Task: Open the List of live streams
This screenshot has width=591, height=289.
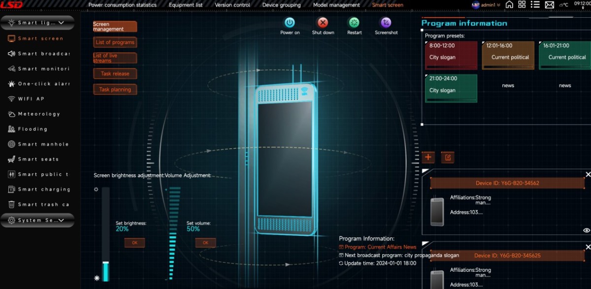Action: (115, 58)
